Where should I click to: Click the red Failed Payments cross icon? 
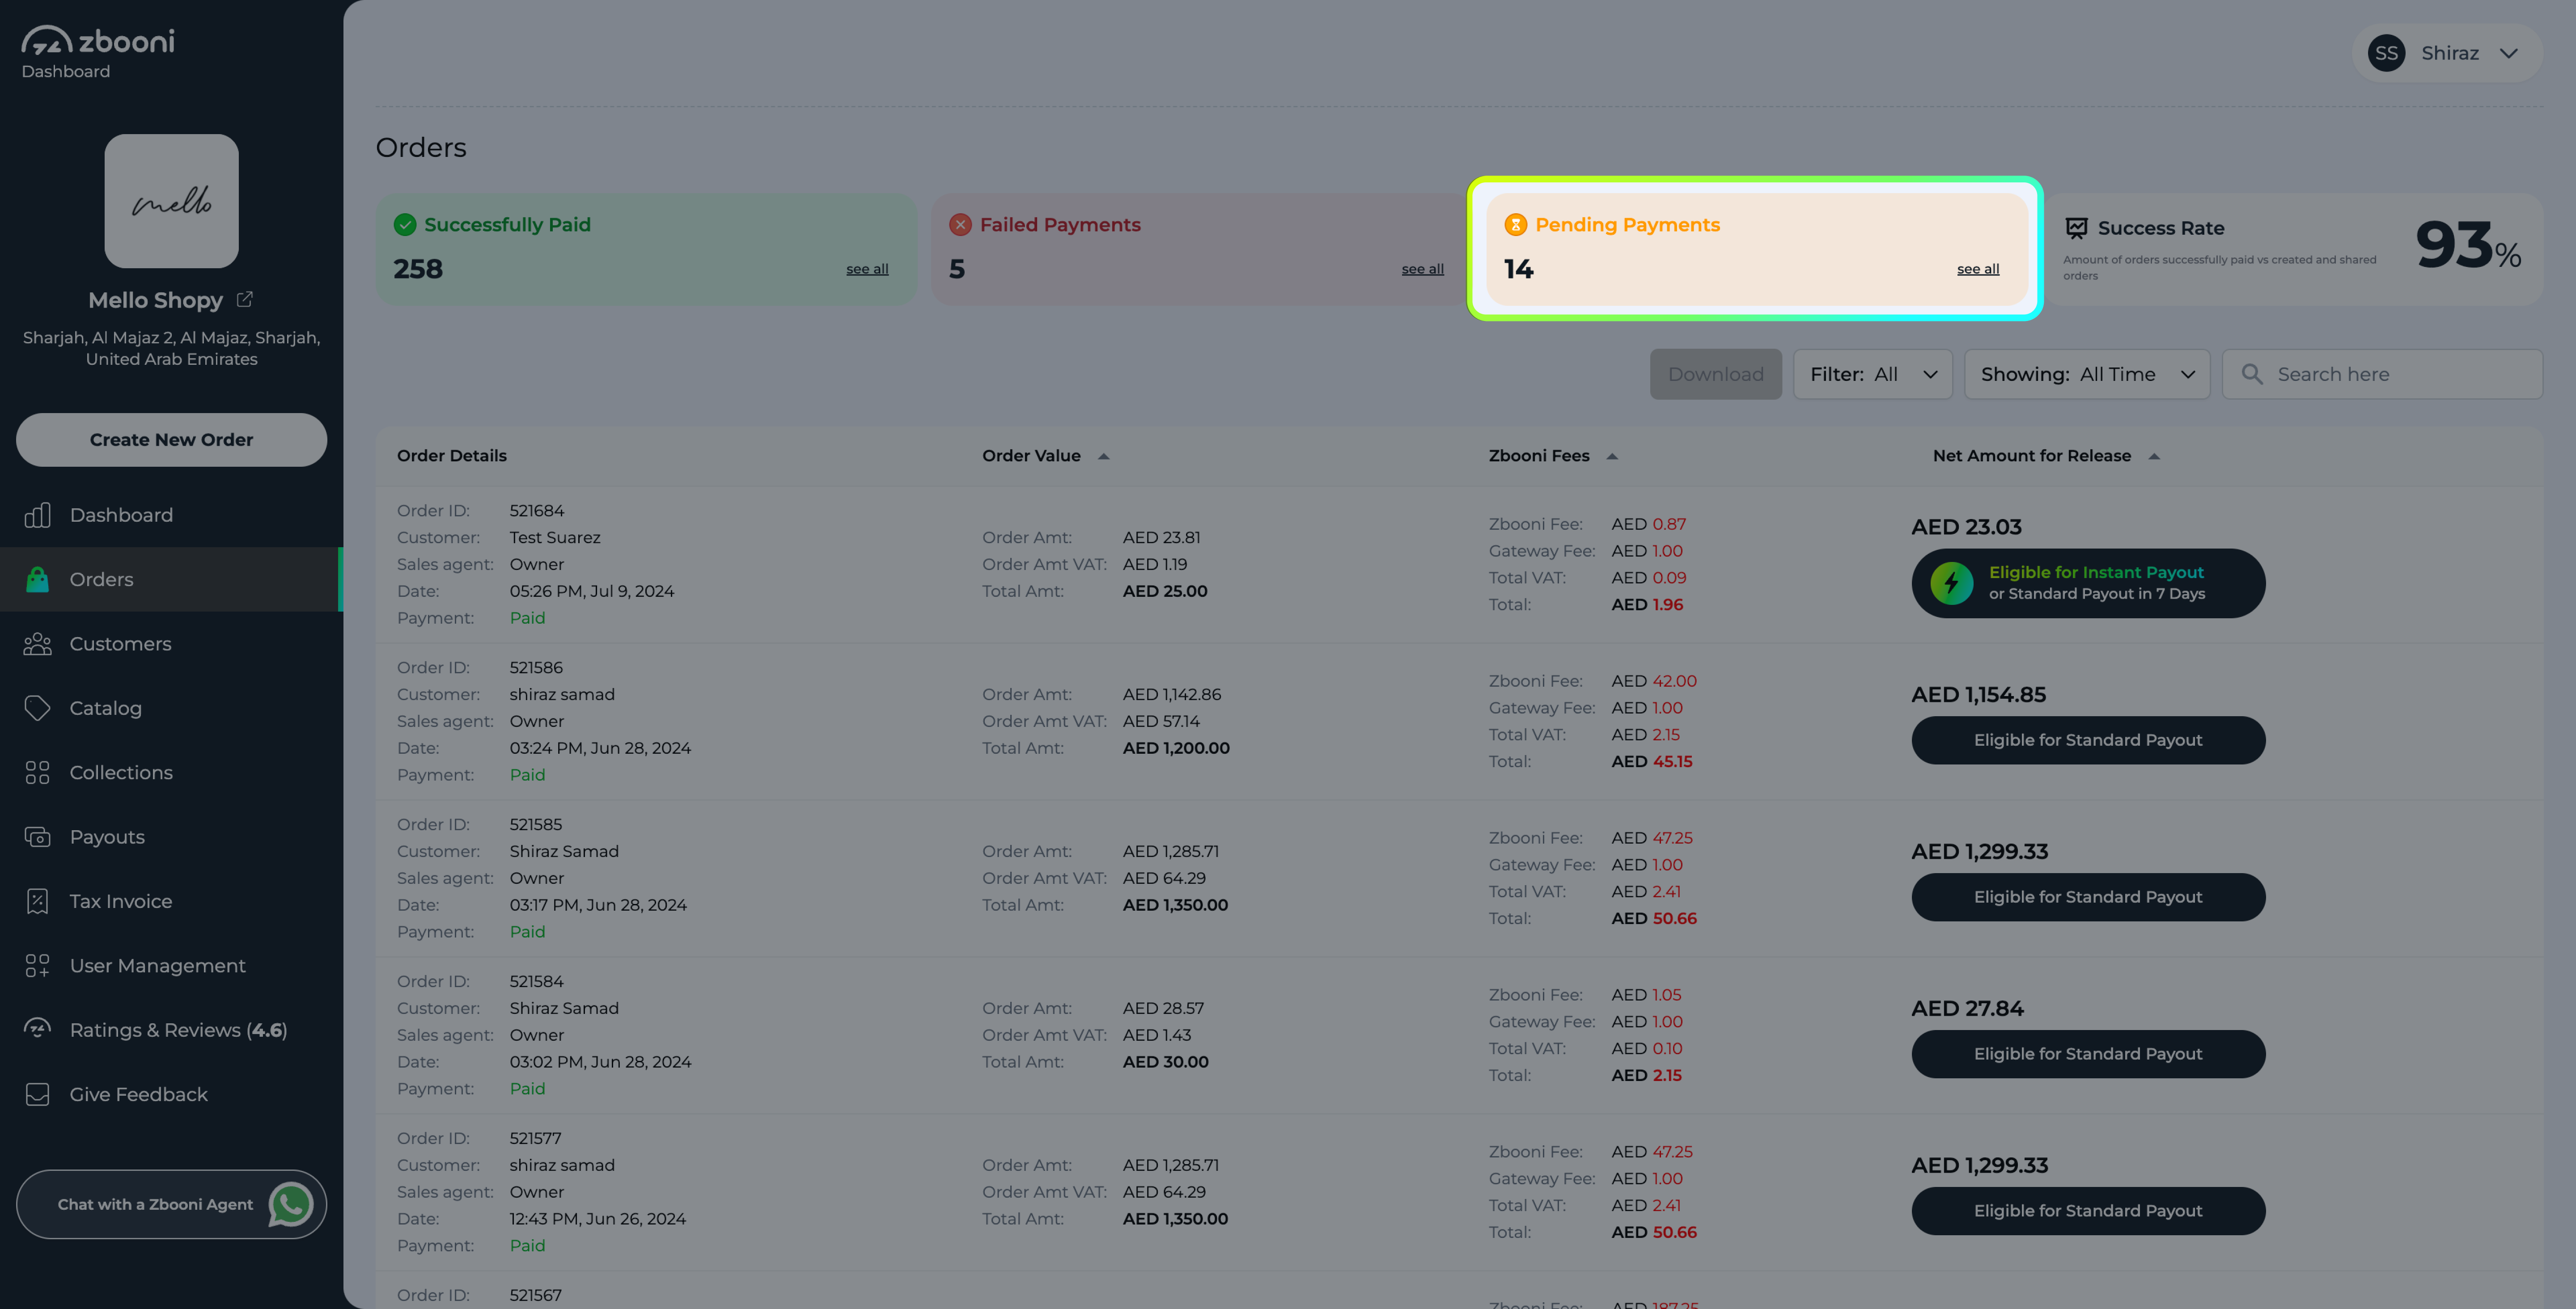(x=960, y=225)
